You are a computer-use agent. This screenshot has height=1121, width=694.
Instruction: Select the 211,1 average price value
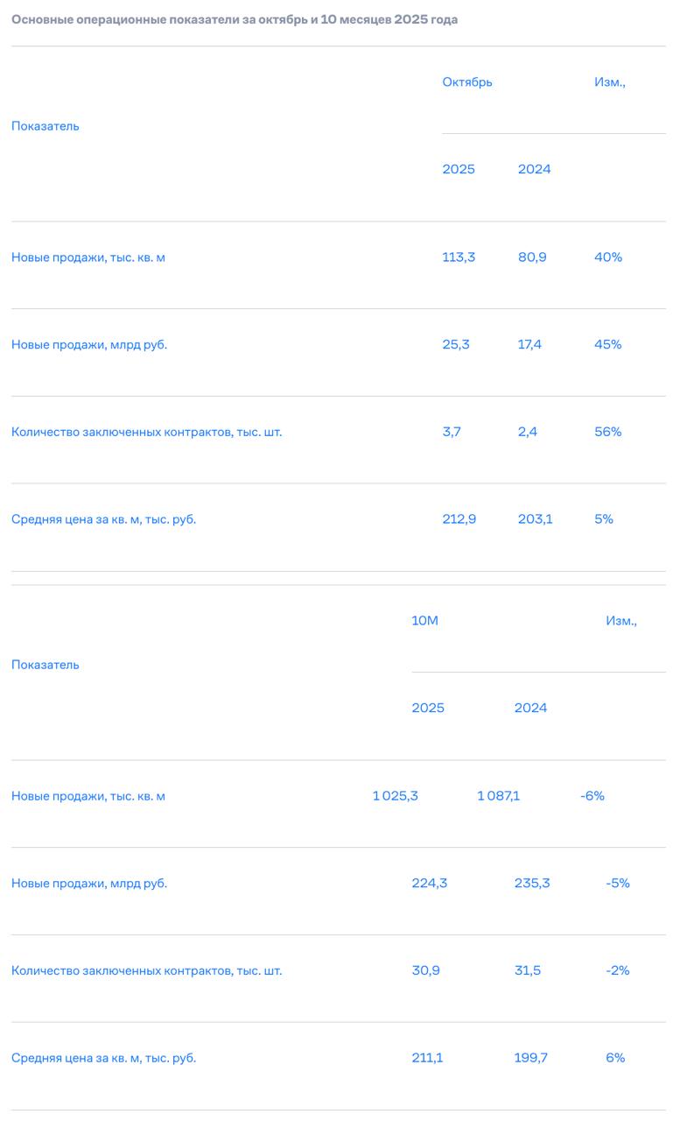coord(427,1058)
